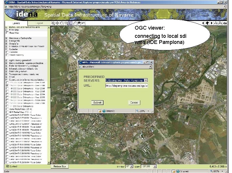Click the print map icon
This screenshot has height=173, width=232.
[x=220, y=23]
